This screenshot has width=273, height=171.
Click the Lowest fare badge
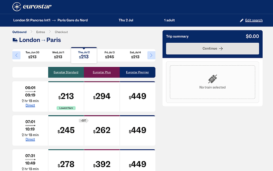[66, 108]
